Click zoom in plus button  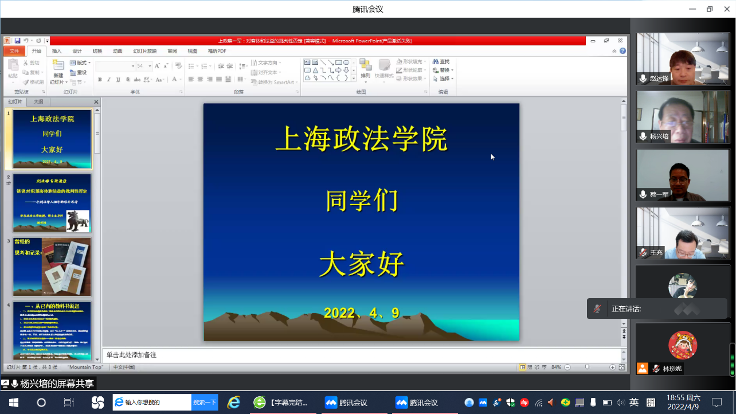613,367
